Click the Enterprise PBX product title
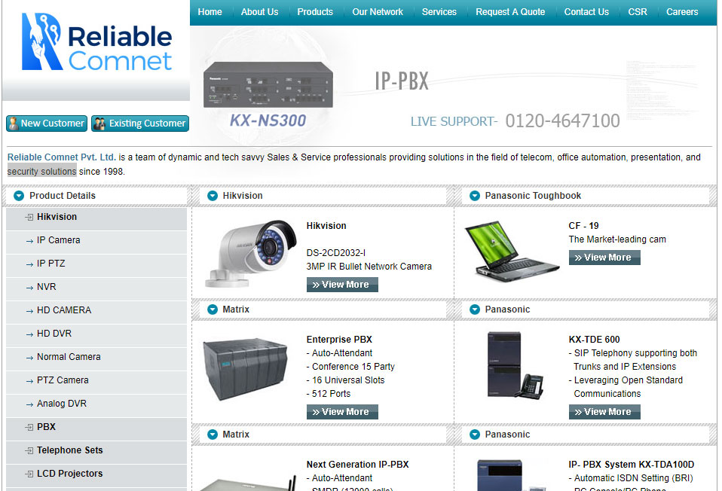Viewport: 722px width, 491px height. [339, 340]
